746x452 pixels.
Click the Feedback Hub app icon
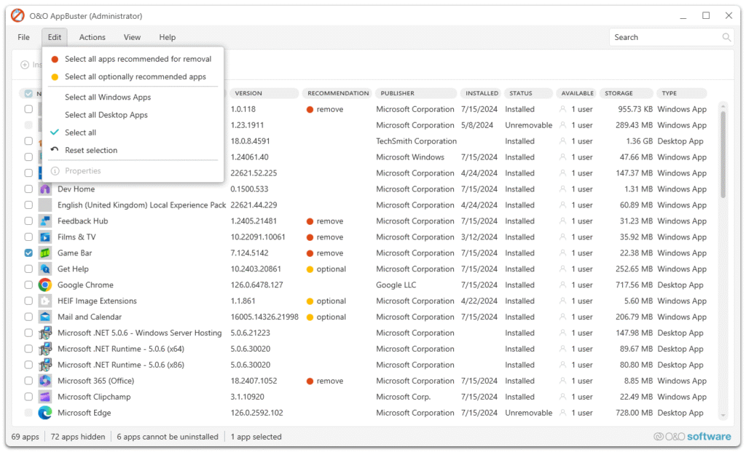click(45, 221)
